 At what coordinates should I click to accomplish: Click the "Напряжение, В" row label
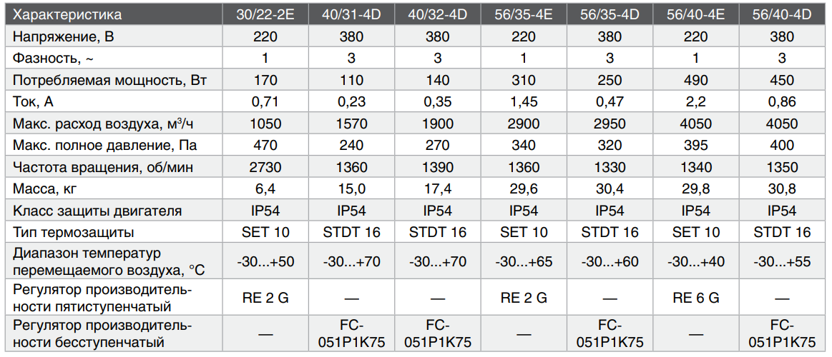(x=62, y=36)
